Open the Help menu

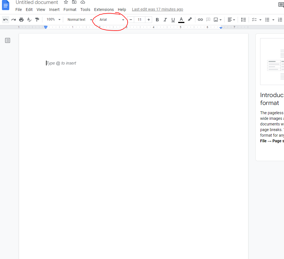(122, 10)
